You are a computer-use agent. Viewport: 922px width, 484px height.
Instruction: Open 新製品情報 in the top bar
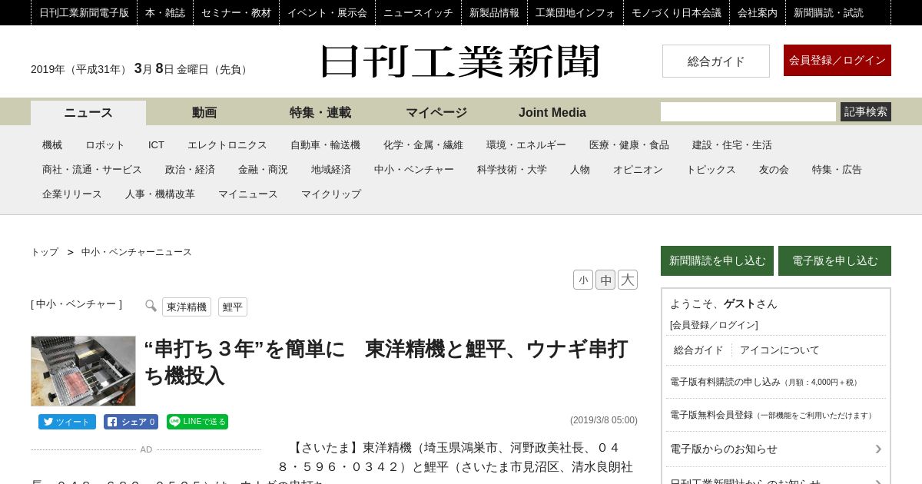tap(494, 12)
